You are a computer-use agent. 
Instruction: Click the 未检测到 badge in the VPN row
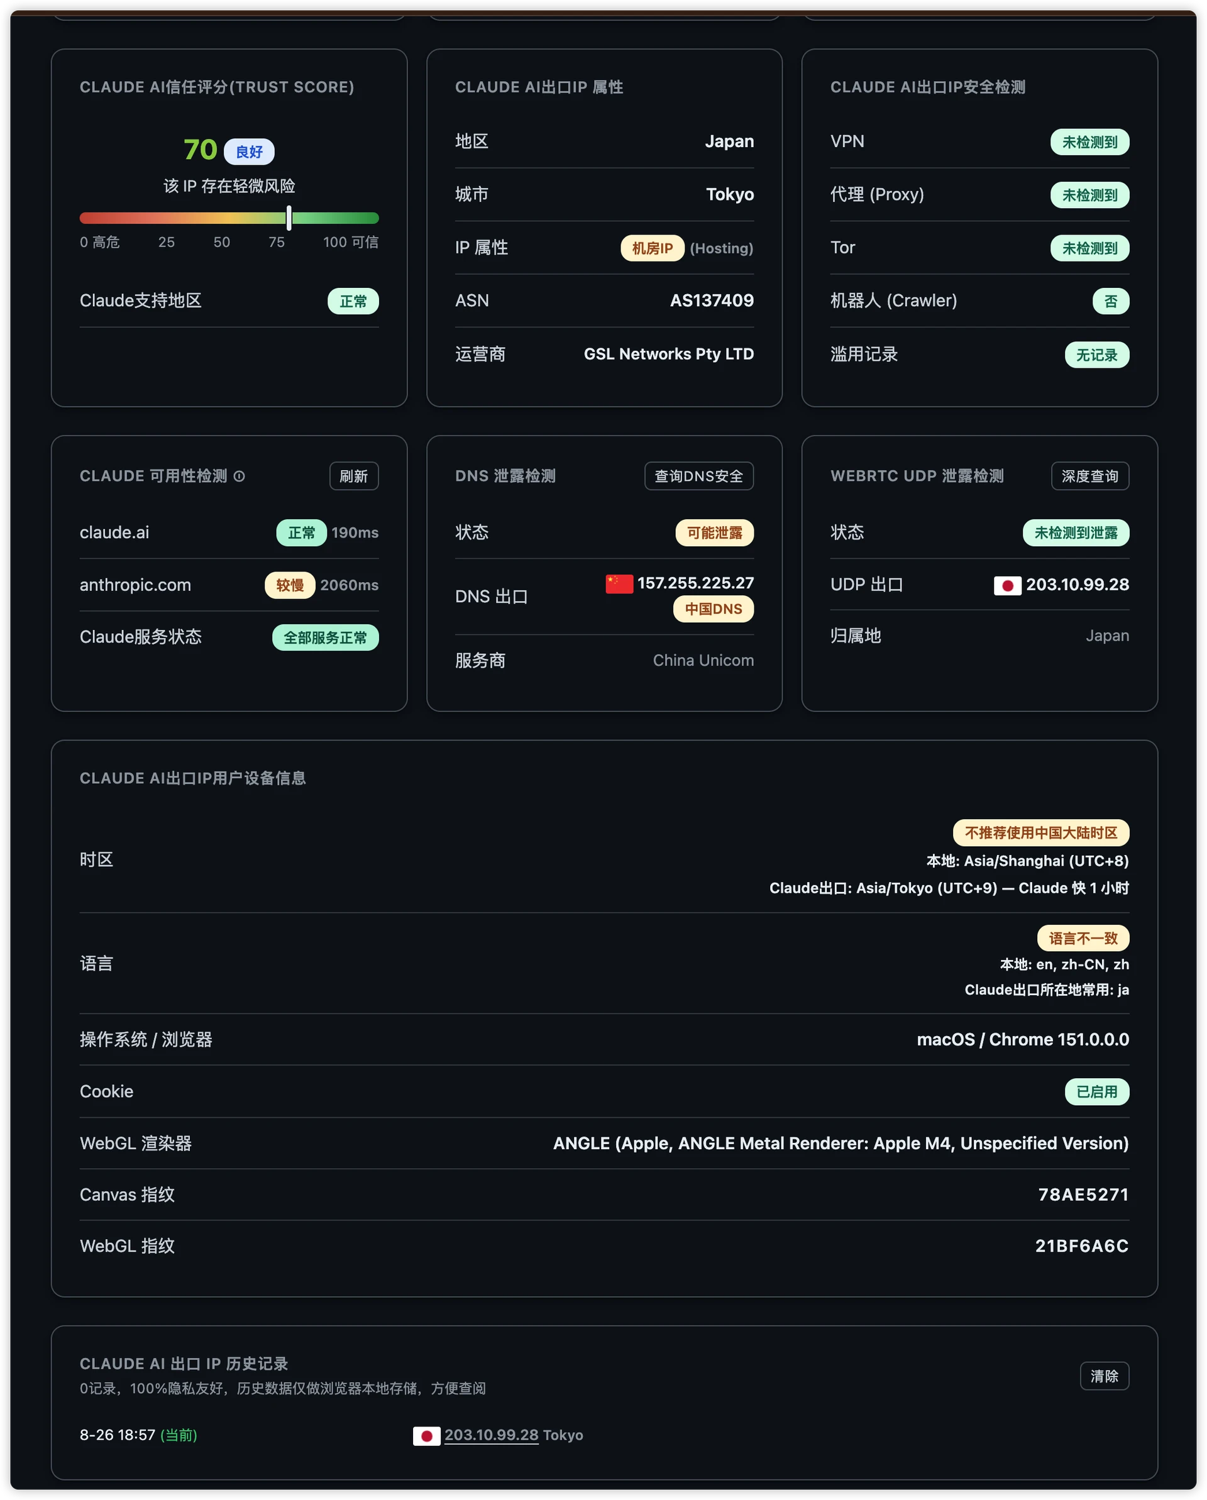[x=1089, y=142]
